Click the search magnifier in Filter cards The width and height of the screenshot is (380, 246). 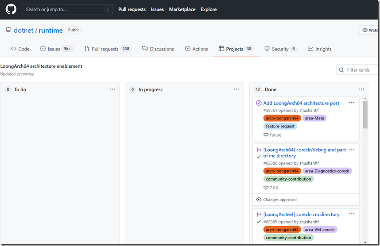pyautogui.click(x=341, y=70)
